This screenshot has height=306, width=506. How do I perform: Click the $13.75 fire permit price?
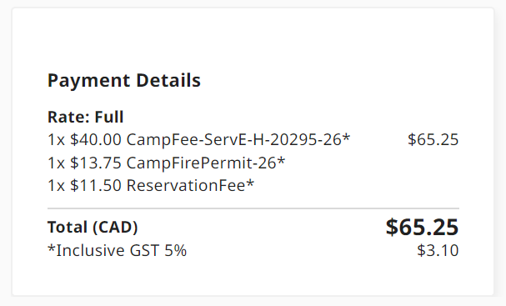96,163
